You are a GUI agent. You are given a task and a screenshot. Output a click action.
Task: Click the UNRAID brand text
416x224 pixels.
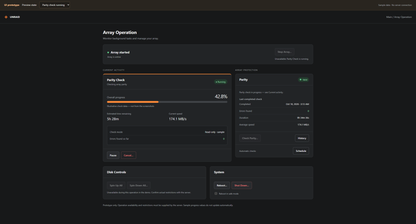[x=15, y=17]
